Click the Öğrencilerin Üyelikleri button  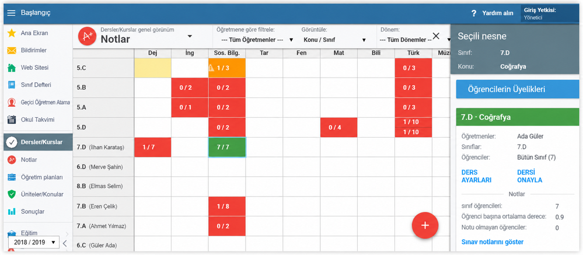[518, 89]
